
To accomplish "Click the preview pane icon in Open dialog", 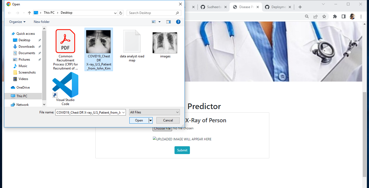I will point(168,22).
